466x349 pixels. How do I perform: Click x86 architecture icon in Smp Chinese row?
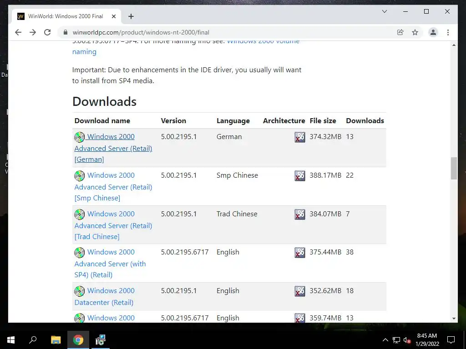click(300, 176)
